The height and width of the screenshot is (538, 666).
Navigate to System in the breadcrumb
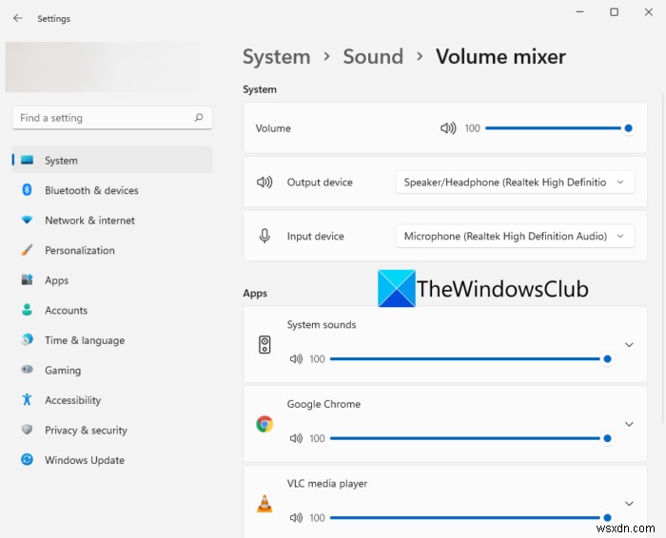click(277, 57)
